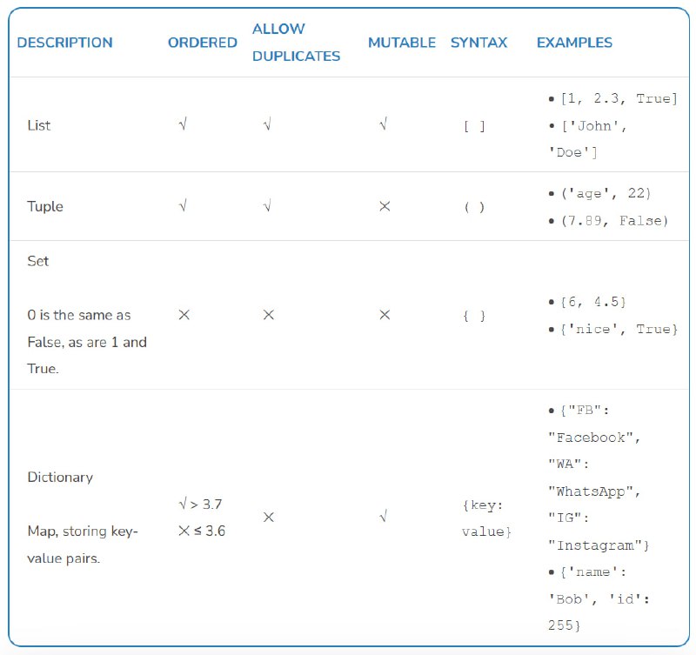Click the {key: value} syntax text

486,518
